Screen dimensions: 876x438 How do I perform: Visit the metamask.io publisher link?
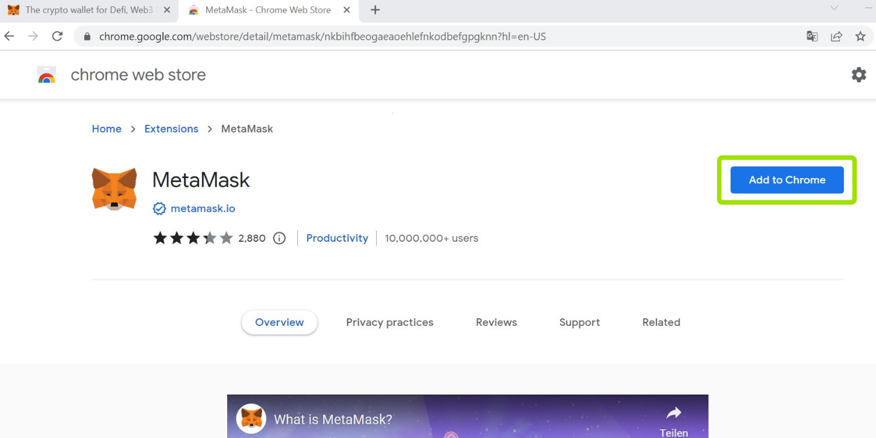pyautogui.click(x=203, y=208)
